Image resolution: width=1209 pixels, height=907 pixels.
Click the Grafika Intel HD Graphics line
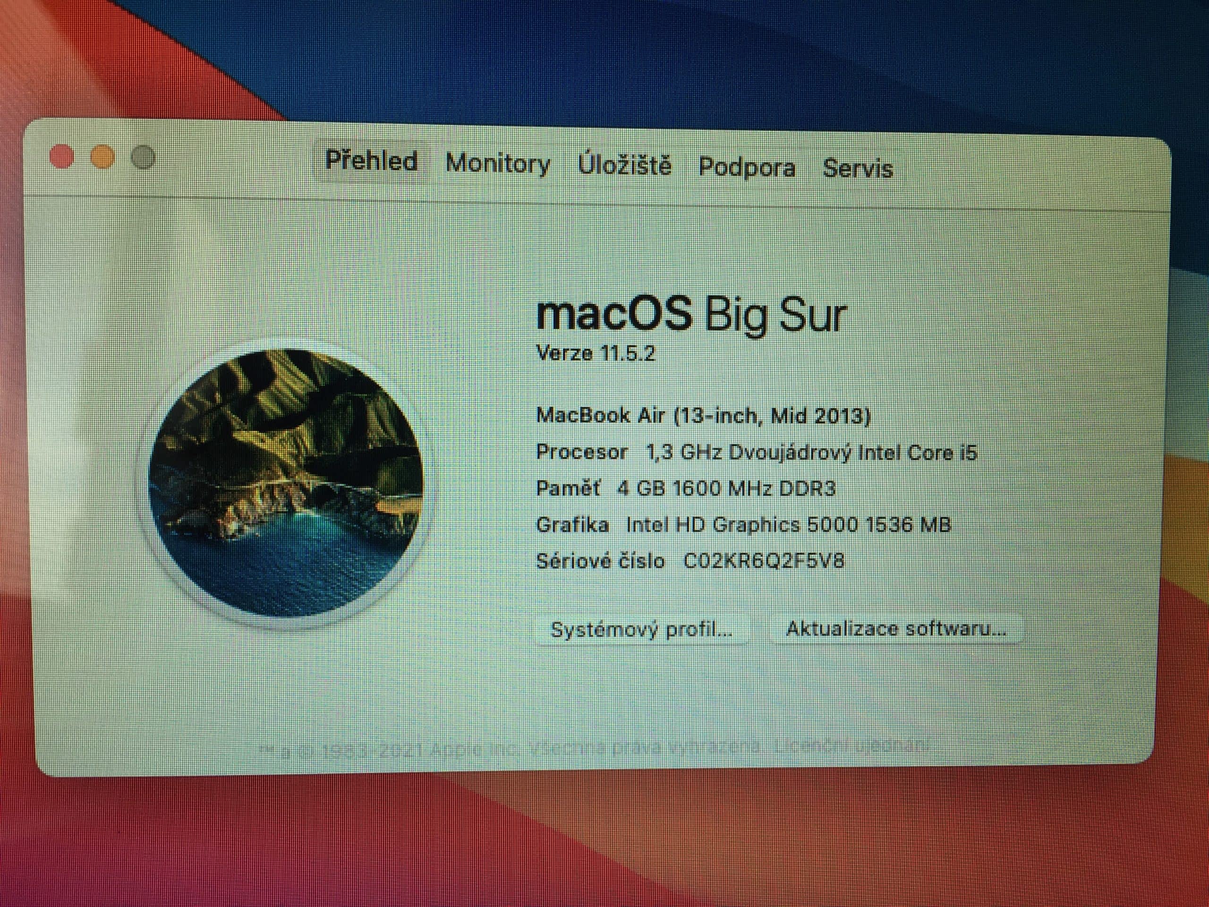pyautogui.click(x=743, y=525)
